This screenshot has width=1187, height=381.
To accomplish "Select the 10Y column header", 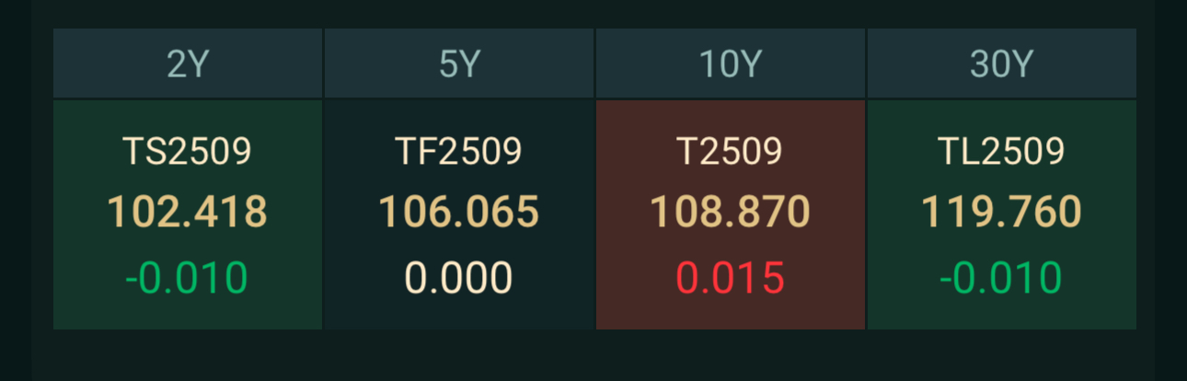I will tap(731, 63).
